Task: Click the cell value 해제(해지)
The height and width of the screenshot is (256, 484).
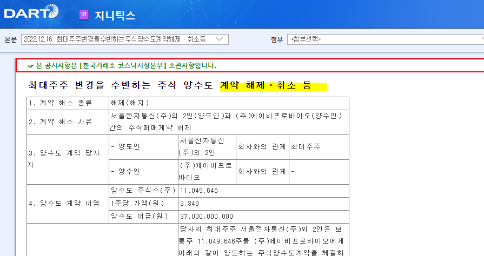Action: [130, 103]
